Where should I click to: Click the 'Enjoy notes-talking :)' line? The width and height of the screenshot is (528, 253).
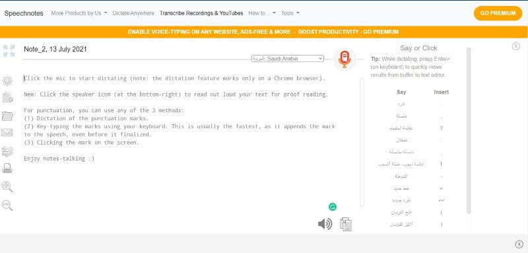59,159
